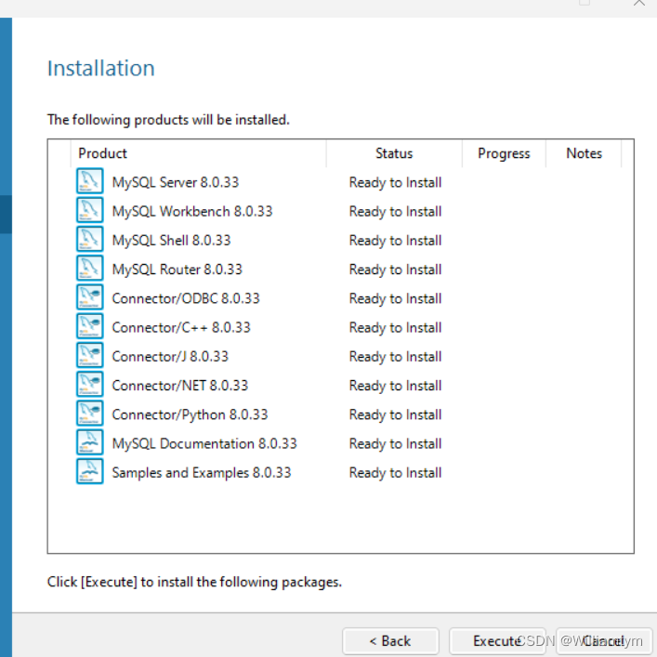The height and width of the screenshot is (657, 657).
Task: Click the MySQL Shell 8.0.33 product icon
Action: click(x=89, y=239)
